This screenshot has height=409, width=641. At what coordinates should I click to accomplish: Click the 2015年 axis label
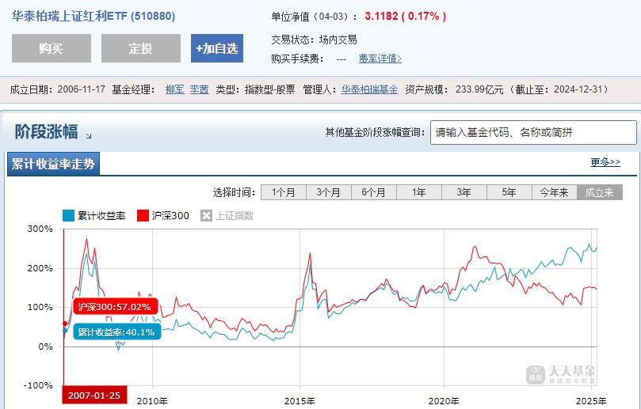300,401
